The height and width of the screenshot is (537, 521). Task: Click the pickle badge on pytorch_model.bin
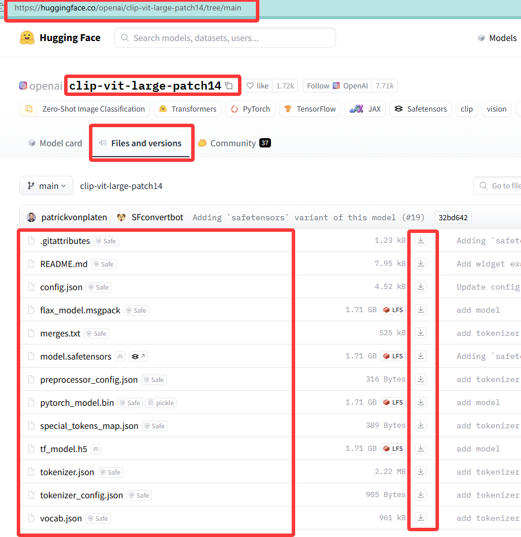click(161, 403)
